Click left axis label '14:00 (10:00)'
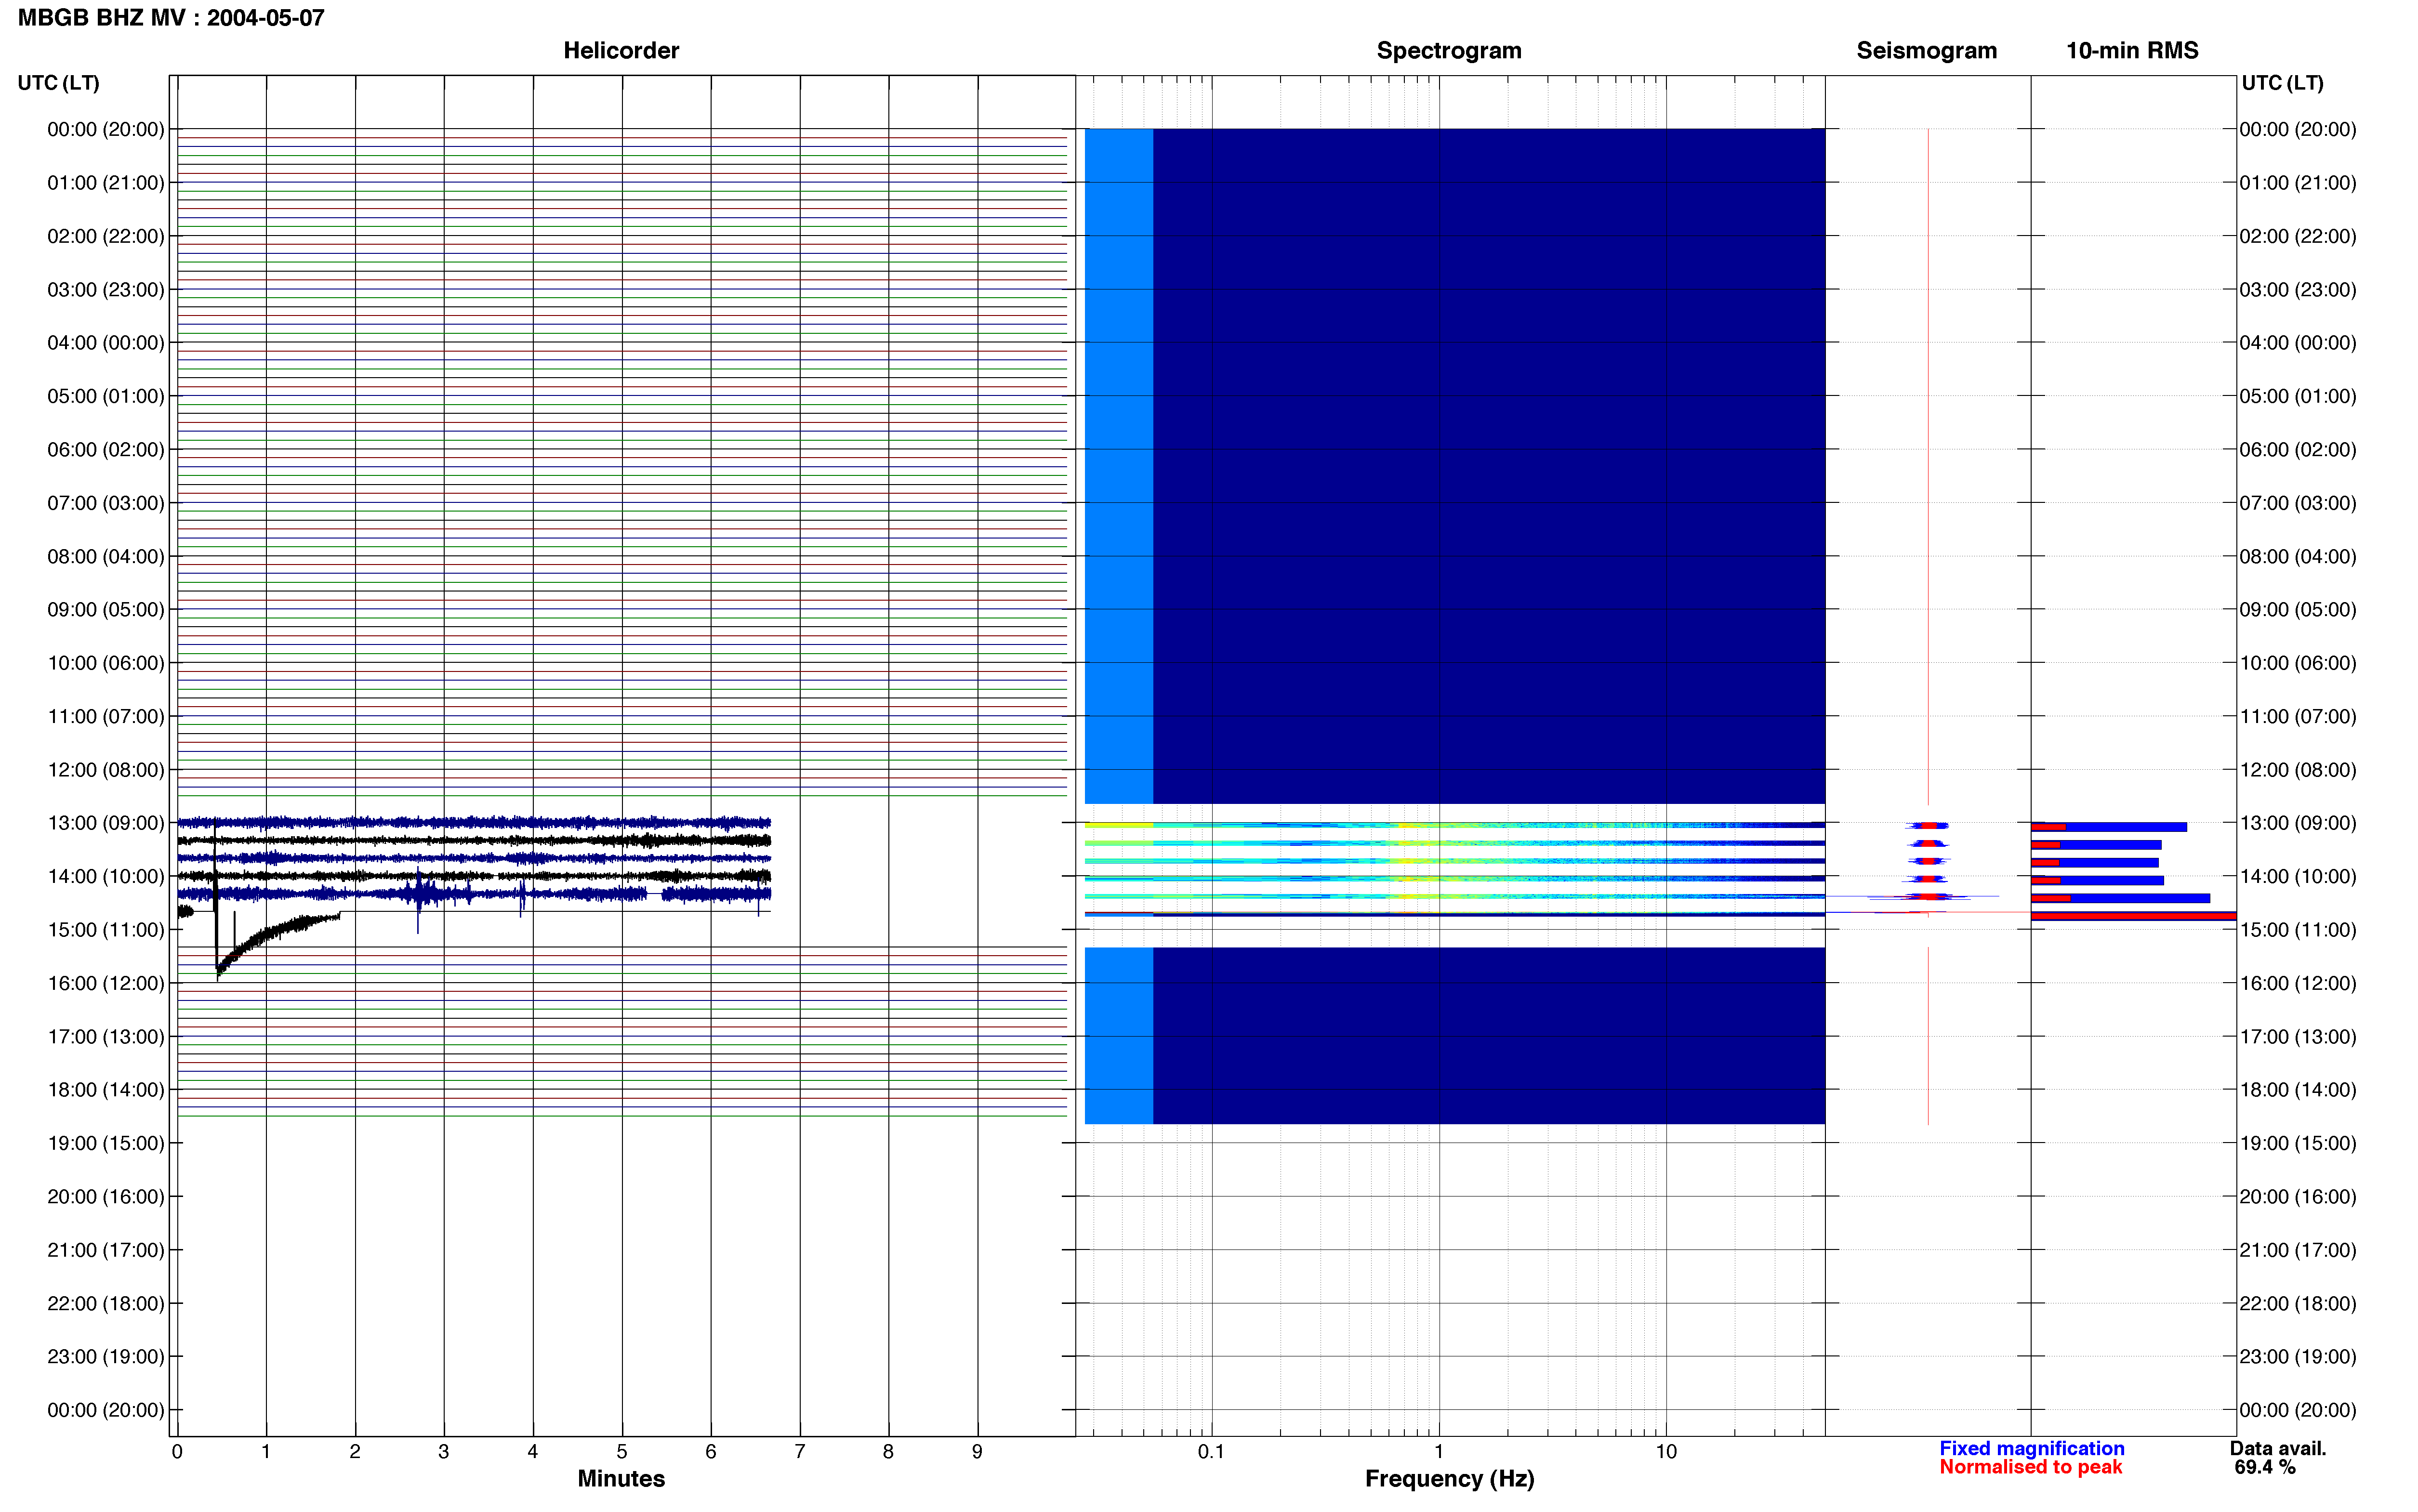This screenshot has width=2418, height=1512. pyautogui.click(x=106, y=876)
